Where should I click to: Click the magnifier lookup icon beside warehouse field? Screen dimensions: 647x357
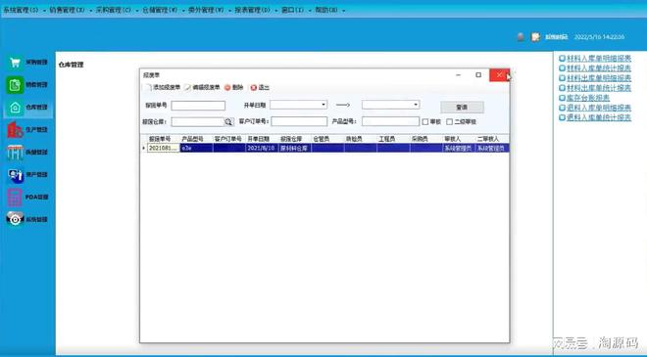tap(229, 121)
